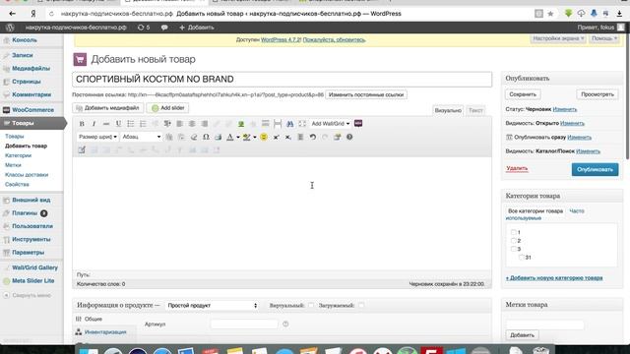Click the Опубликовать publish button
Viewport: 630px width, 354px height.
(x=595, y=169)
